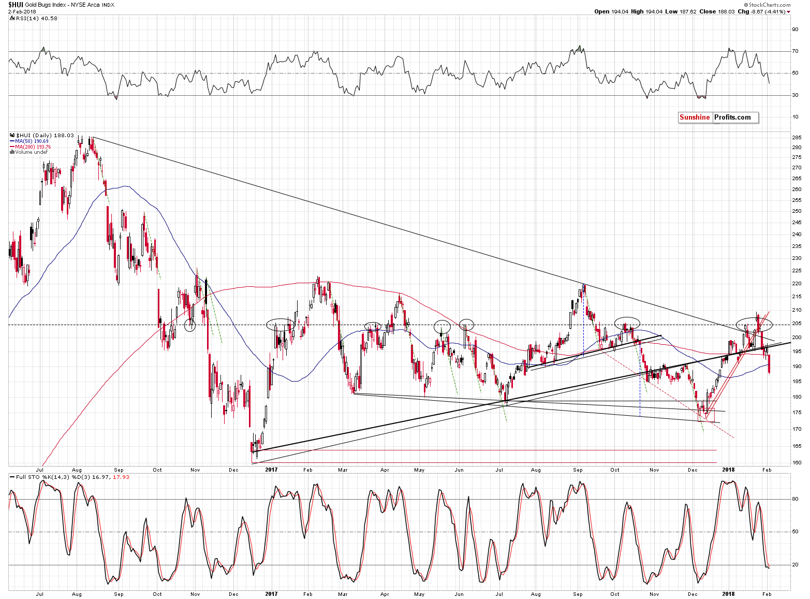
Task: Click the Close 188.03 quote value
Action: (716, 11)
